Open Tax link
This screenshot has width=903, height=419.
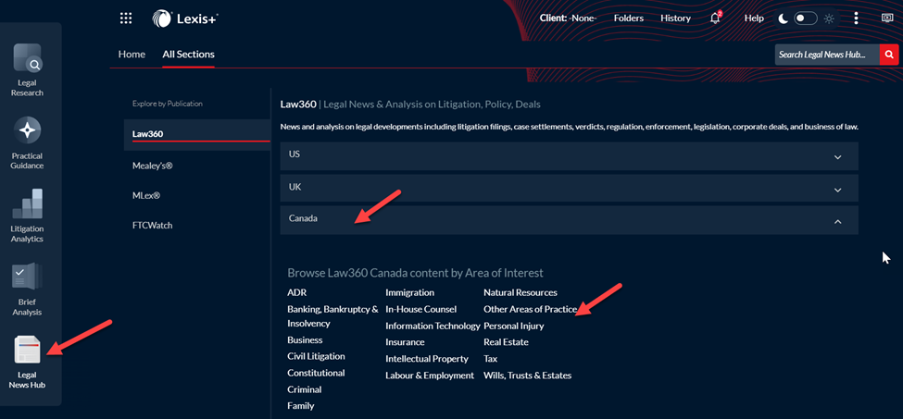point(491,359)
